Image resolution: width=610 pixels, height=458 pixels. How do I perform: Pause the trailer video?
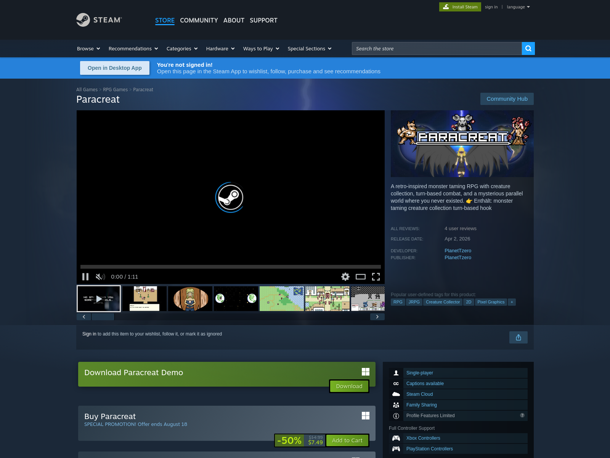[x=85, y=277]
